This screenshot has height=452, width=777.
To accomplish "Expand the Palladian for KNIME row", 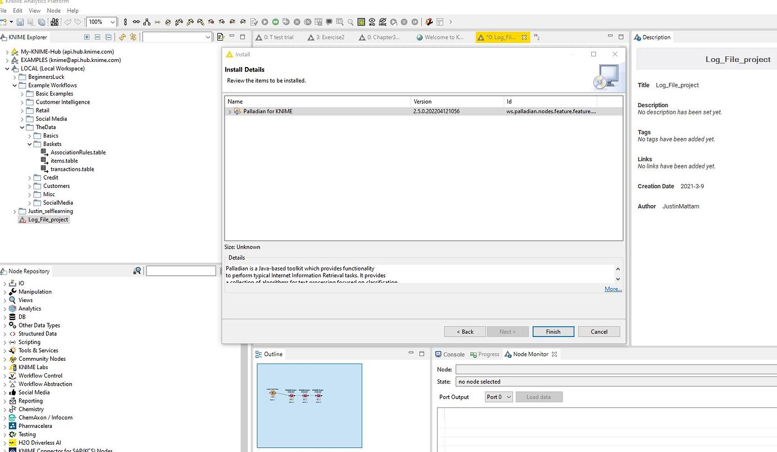I will [x=230, y=112].
